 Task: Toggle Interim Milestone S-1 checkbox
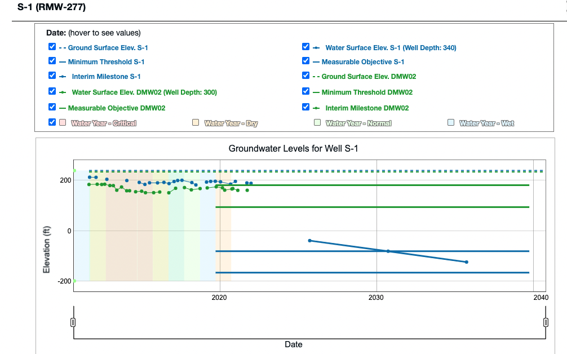52,76
